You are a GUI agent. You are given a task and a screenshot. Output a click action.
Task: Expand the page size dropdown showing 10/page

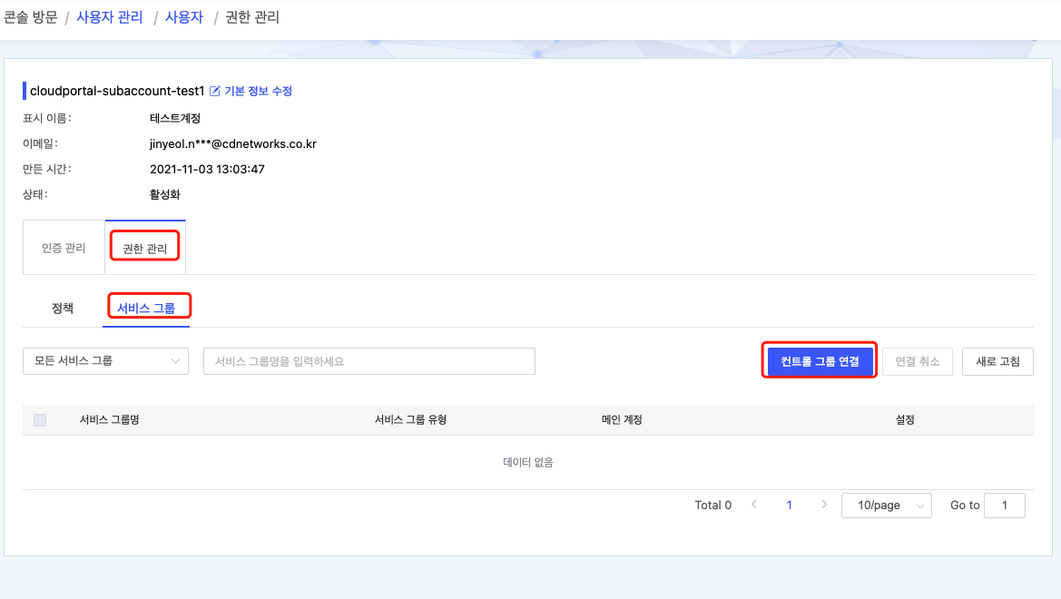886,505
